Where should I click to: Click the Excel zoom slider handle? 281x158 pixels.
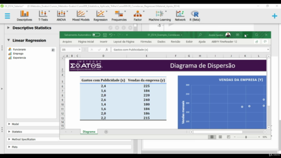(x=246, y=137)
